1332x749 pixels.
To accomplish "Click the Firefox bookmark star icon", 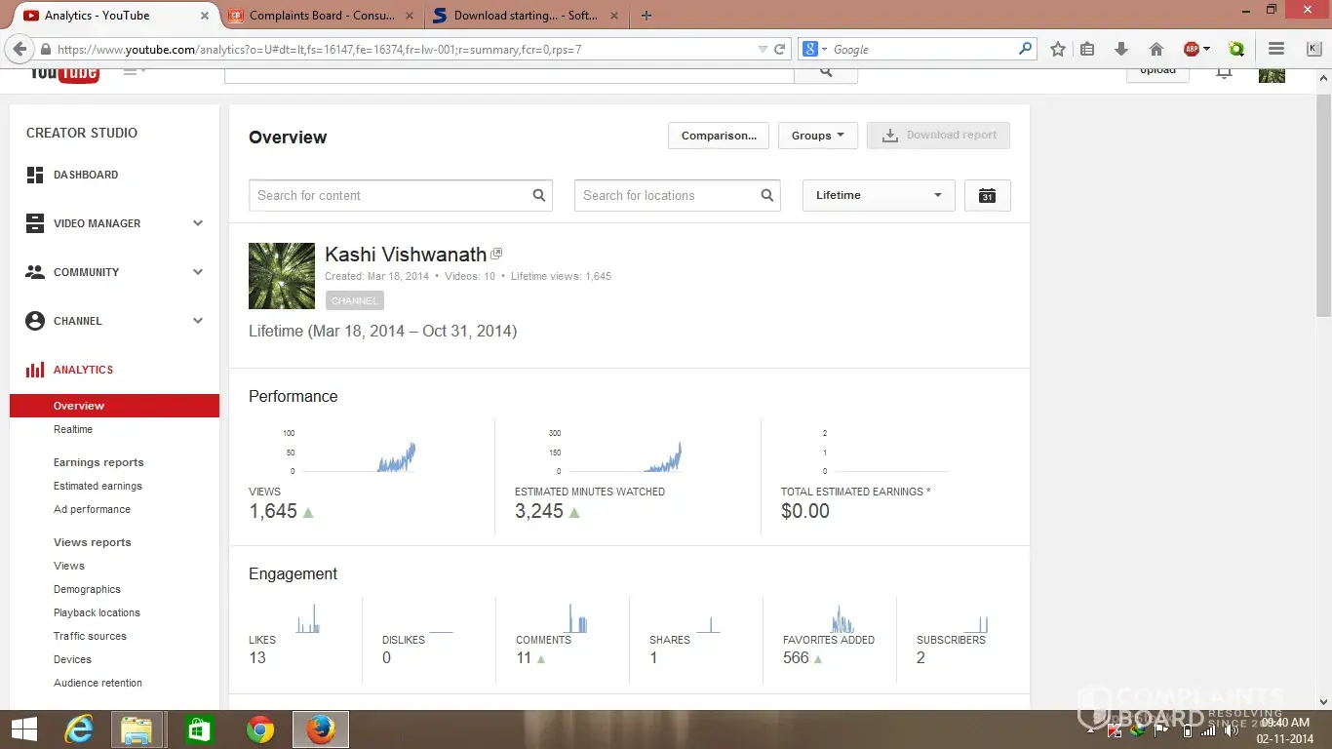I will point(1057,50).
